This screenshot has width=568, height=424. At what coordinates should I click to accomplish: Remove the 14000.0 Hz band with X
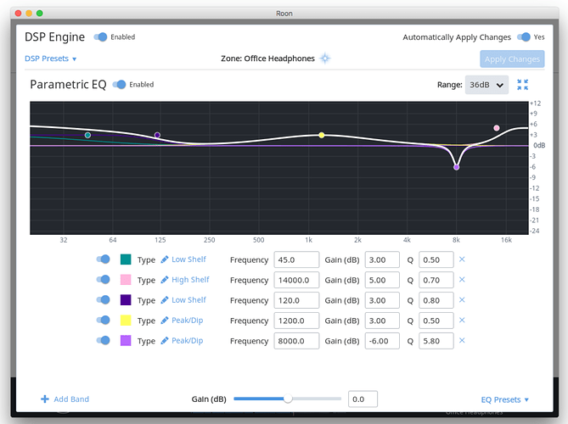pos(462,280)
